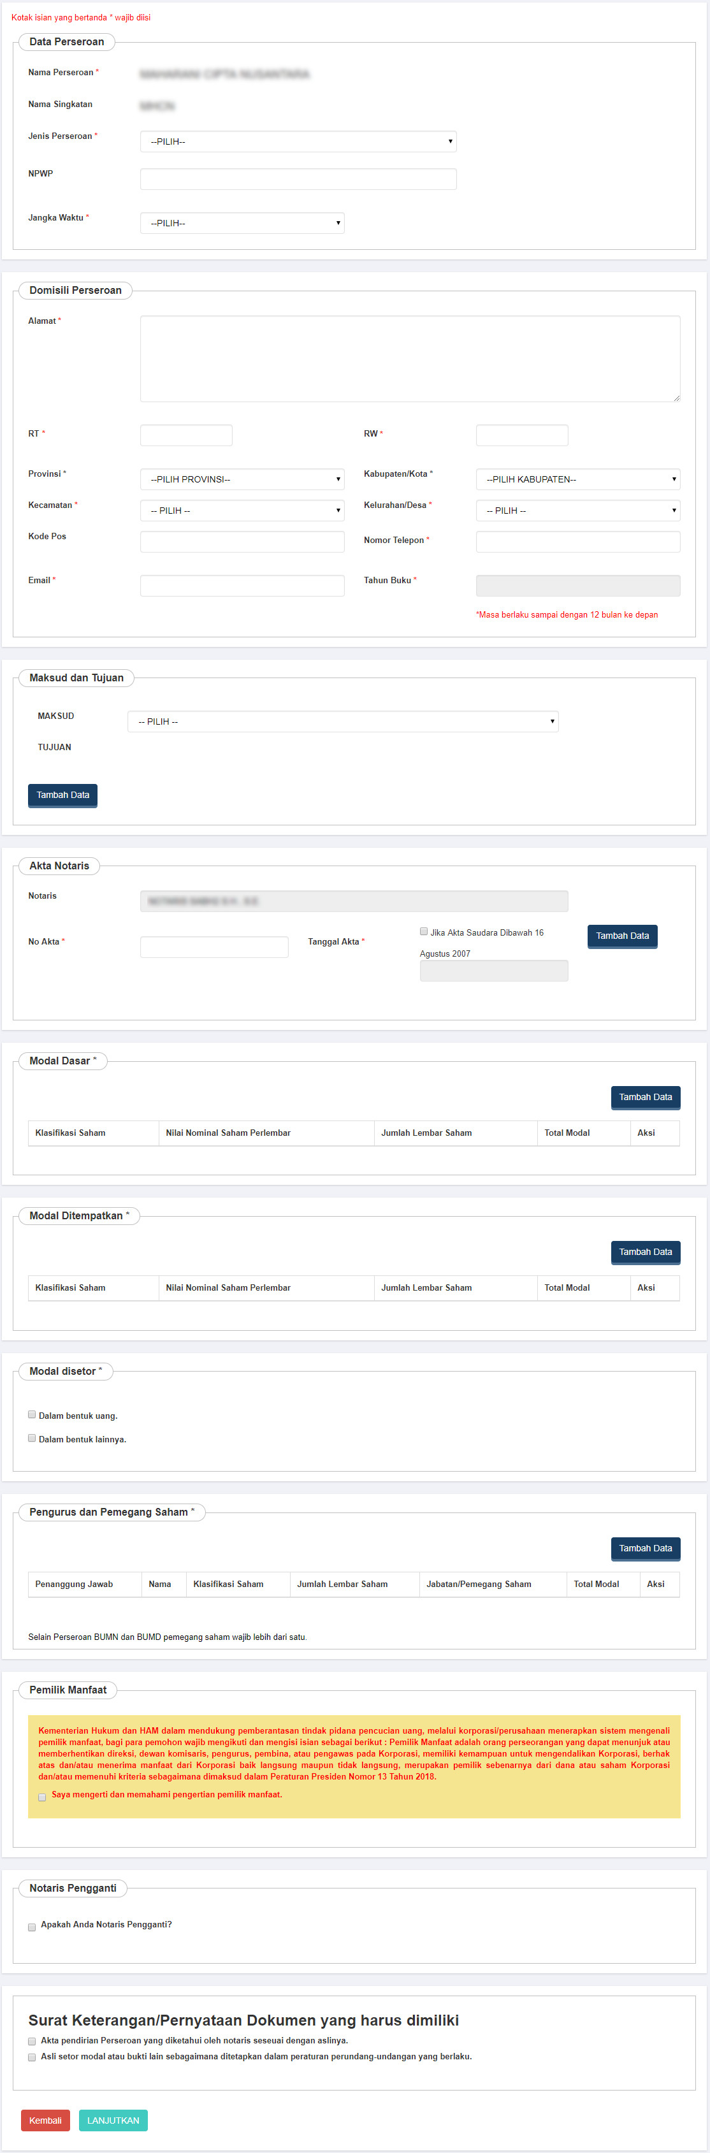
Task: Tick the 'Dalam bentuk lainnya' checkbox
Action: [32, 1439]
